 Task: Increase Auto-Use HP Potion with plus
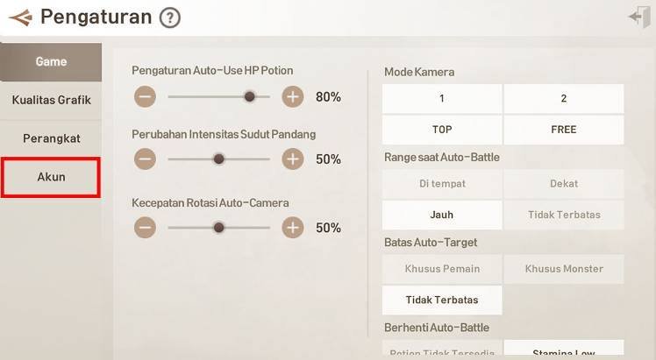(x=292, y=97)
